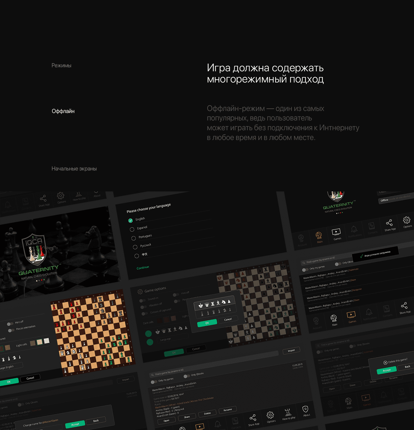The width and height of the screenshot is (414, 430).
Task: Toggle the Pieces orientation switch
Action: (x=11, y=330)
